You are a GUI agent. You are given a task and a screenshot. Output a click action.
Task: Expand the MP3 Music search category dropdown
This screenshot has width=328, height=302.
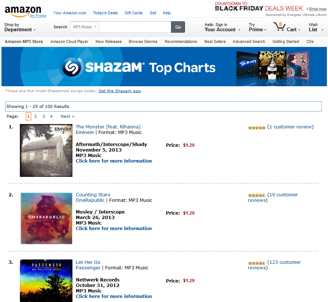point(85,27)
